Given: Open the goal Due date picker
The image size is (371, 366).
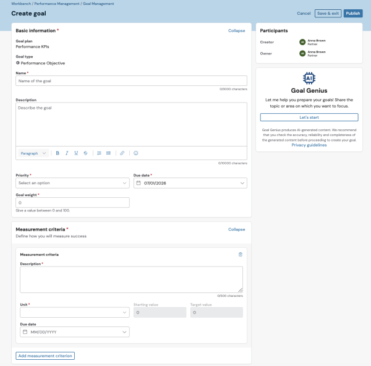Looking at the screenshot, I should coord(190,183).
